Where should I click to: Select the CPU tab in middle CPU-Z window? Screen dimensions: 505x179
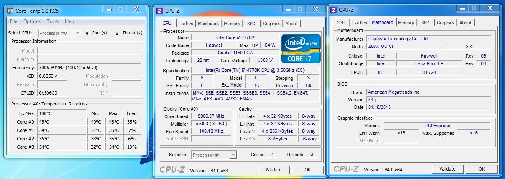pos(167,23)
